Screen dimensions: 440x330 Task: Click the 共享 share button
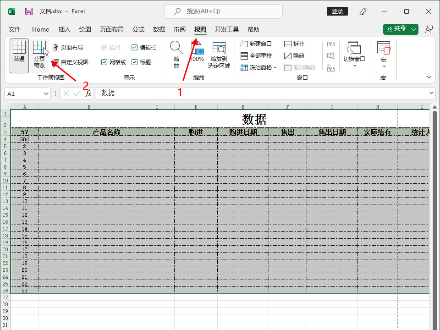point(401,29)
